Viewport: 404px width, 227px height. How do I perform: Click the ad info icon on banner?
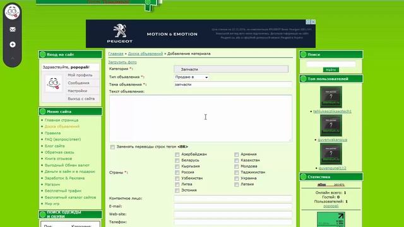(x=308, y=22)
